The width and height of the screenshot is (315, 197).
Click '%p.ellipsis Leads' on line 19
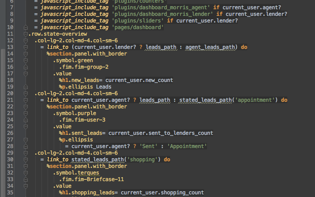(x=85, y=87)
